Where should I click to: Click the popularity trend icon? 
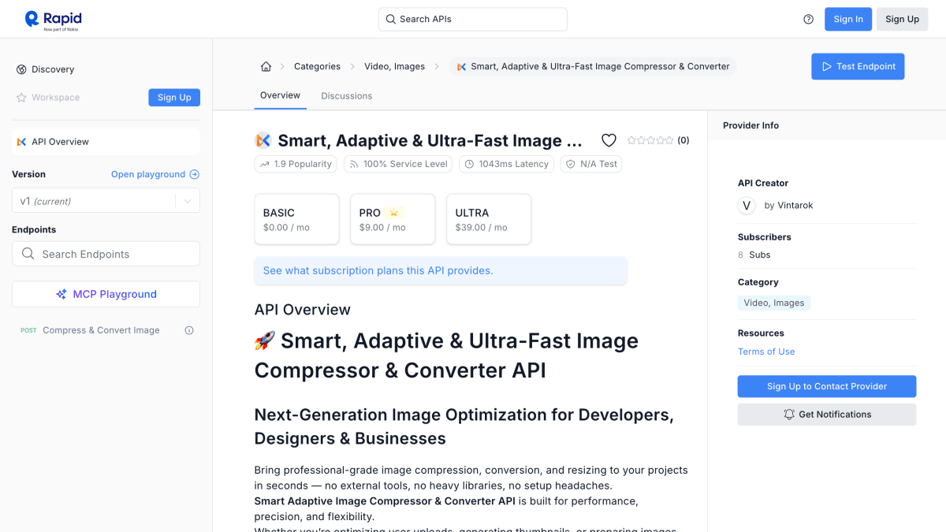[265, 164]
